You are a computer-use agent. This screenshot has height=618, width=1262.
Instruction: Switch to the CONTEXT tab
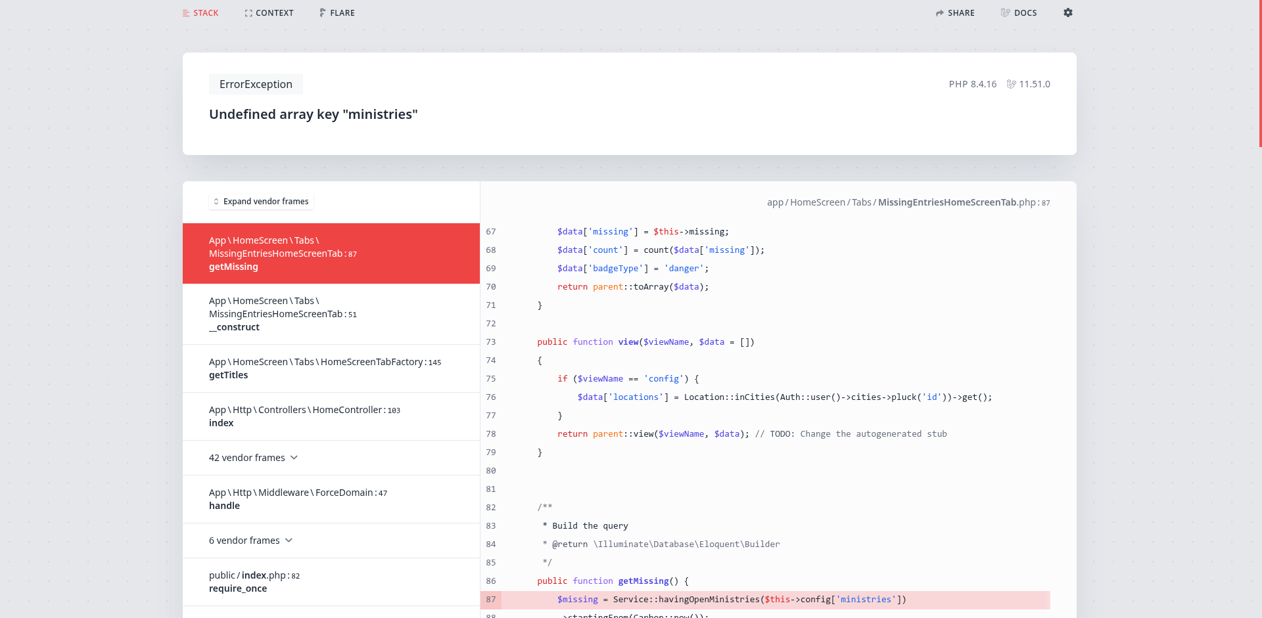click(x=269, y=13)
